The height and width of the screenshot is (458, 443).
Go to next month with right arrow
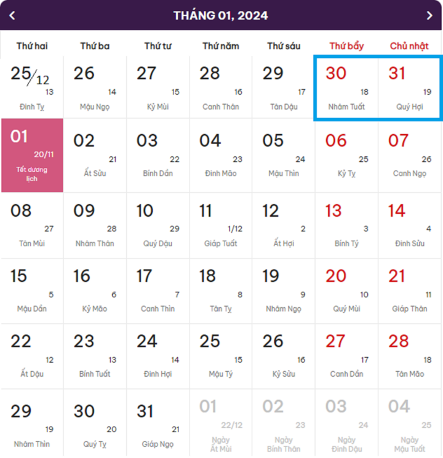click(429, 15)
